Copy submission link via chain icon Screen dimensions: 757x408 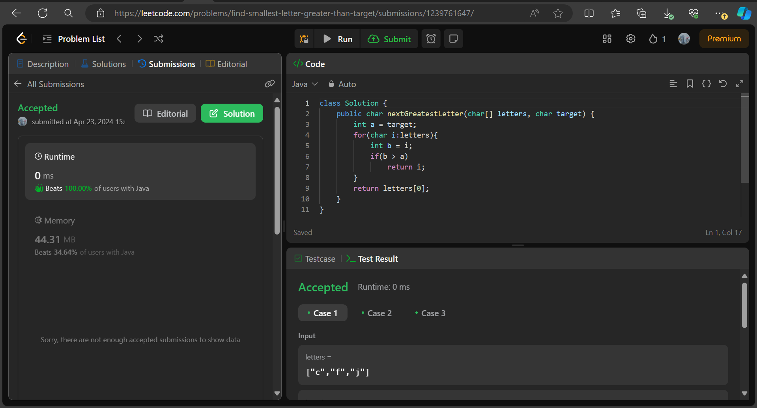click(x=270, y=84)
